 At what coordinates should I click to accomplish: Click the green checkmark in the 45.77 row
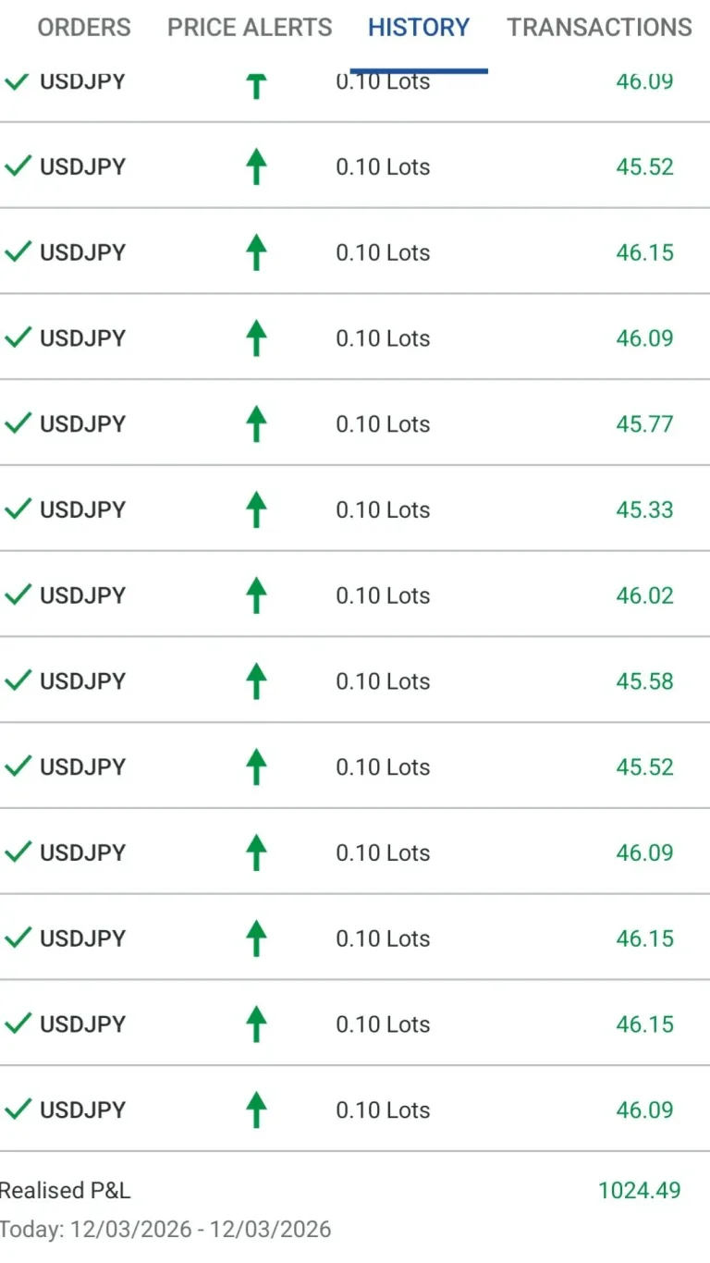click(x=18, y=423)
